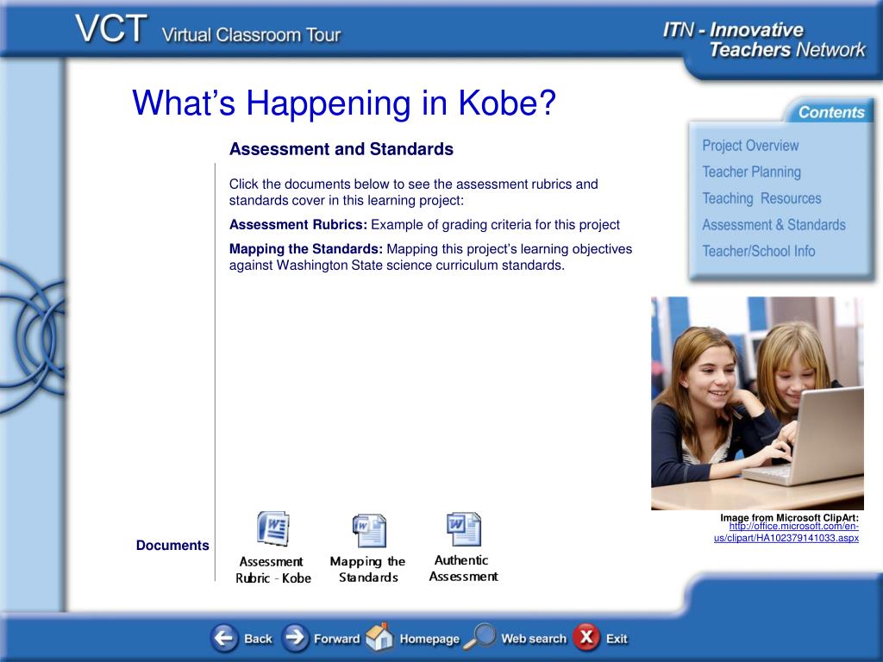Open Teacher Planning in Contents
883x662 pixels.
pyautogui.click(x=751, y=172)
